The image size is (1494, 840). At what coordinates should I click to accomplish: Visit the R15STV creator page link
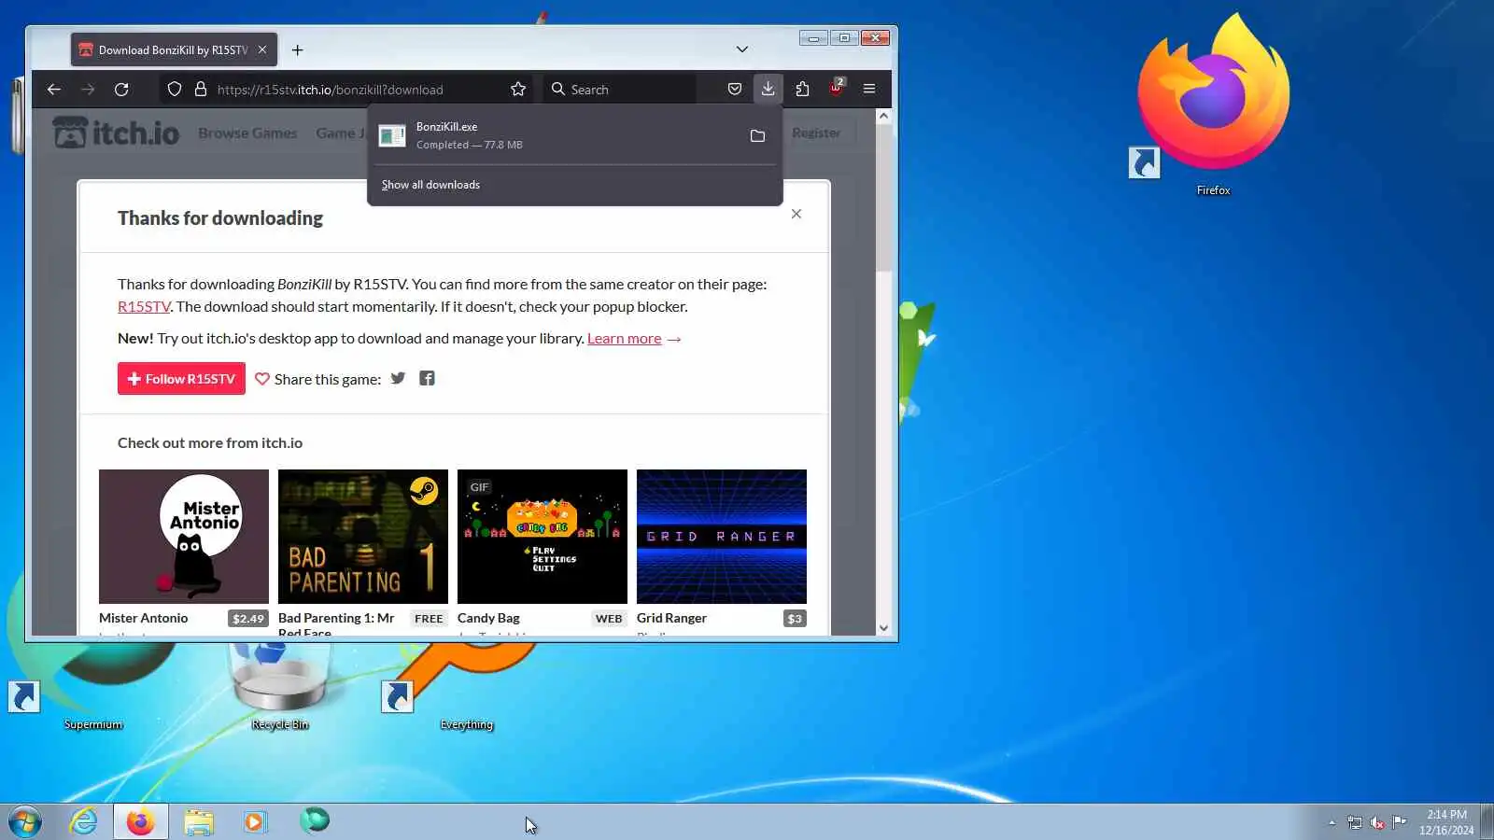[x=144, y=307]
